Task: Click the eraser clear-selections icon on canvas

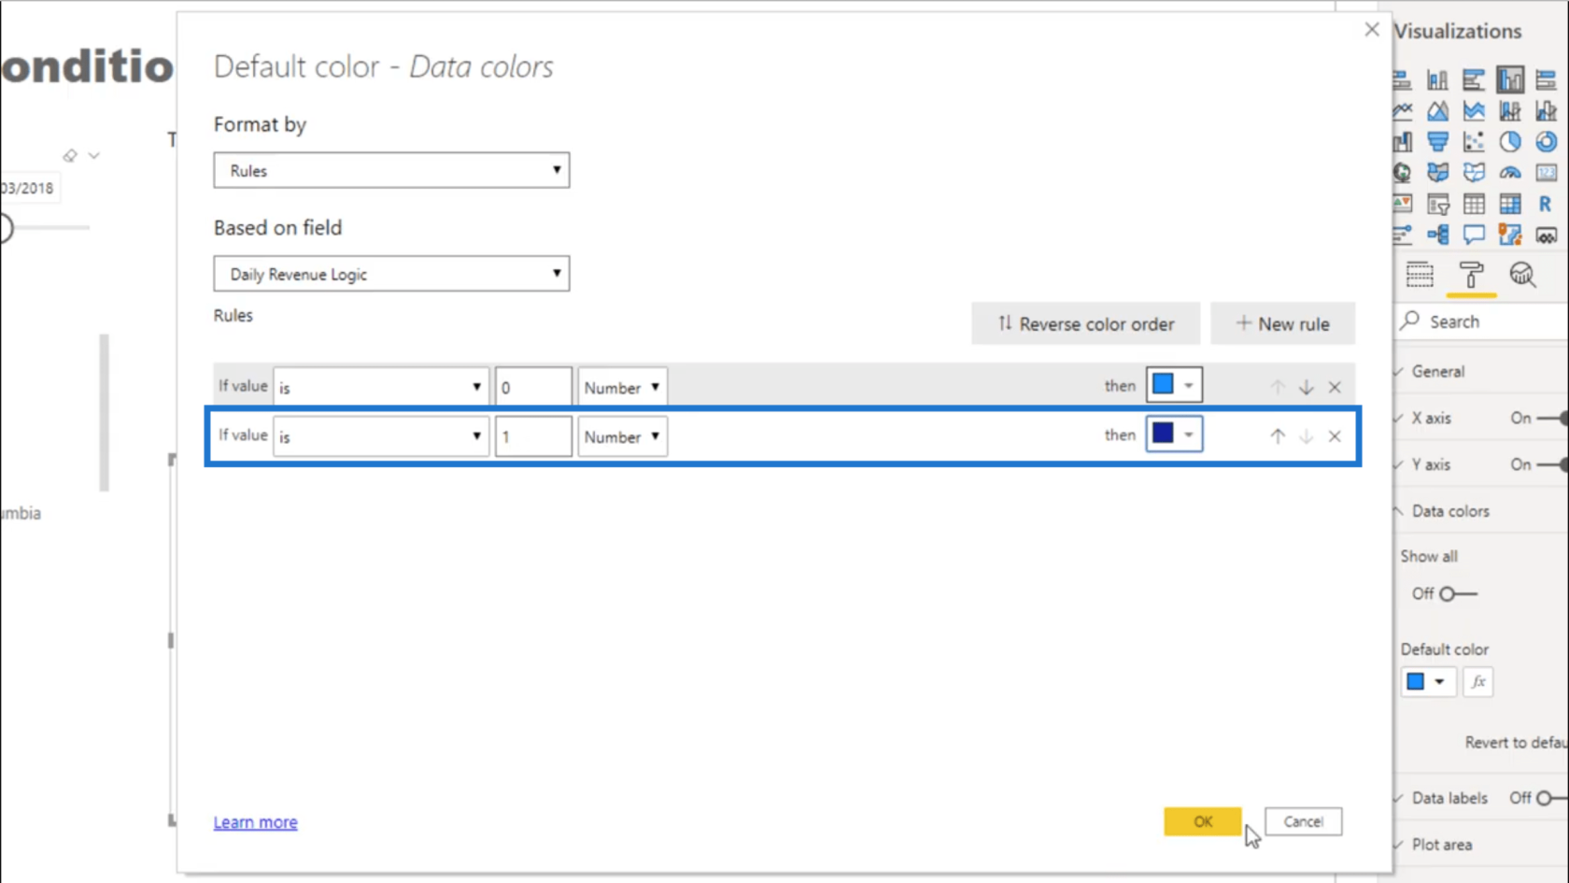Action: 70,156
